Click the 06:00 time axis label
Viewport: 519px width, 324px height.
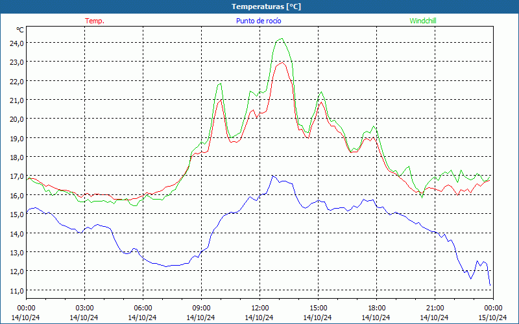coord(143,308)
